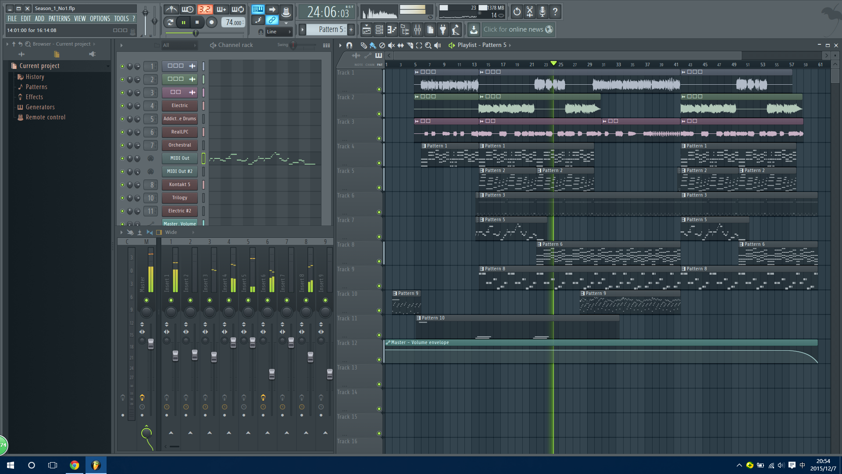Click the main volume slider
842x474 pixels.
tap(145, 21)
